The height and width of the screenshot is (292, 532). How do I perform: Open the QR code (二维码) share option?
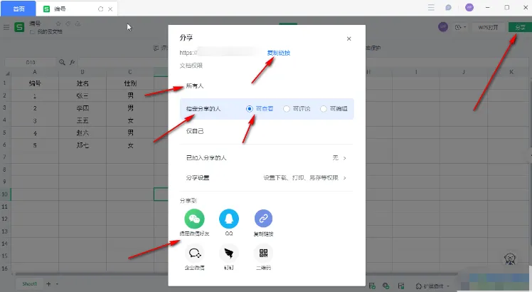click(263, 254)
